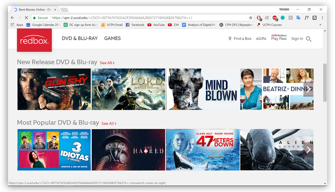
Task: Advance Most Popular carousel with right arrow
Action: pos(308,150)
